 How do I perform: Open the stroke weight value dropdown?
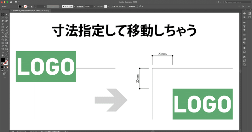point(45,7)
